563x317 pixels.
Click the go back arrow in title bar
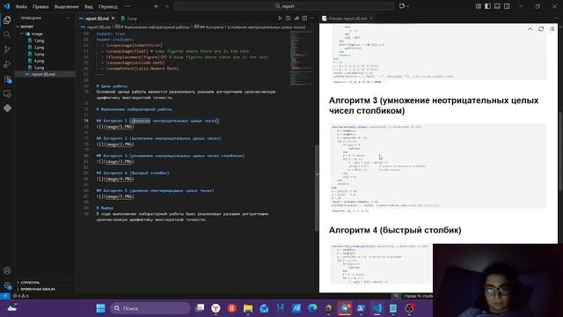coord(157,6)
